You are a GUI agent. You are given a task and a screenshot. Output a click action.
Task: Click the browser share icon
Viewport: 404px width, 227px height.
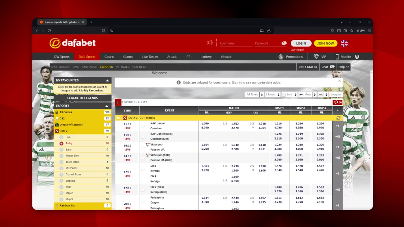(269, 31)
